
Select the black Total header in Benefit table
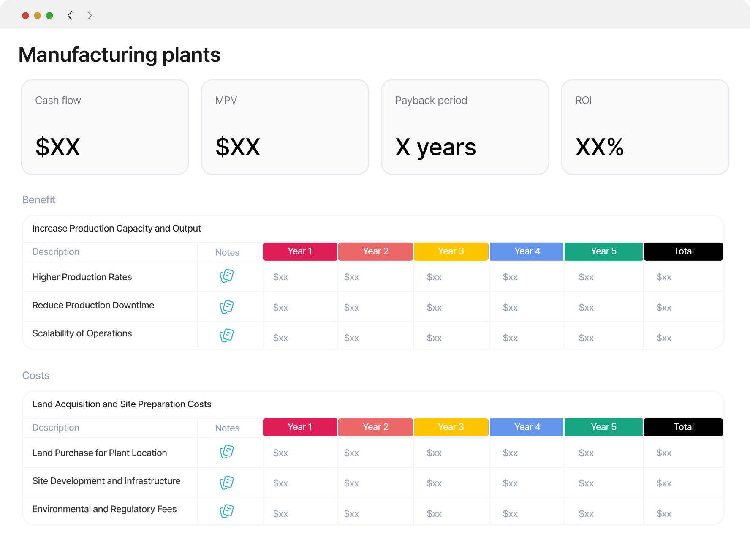tap(683, 251)
